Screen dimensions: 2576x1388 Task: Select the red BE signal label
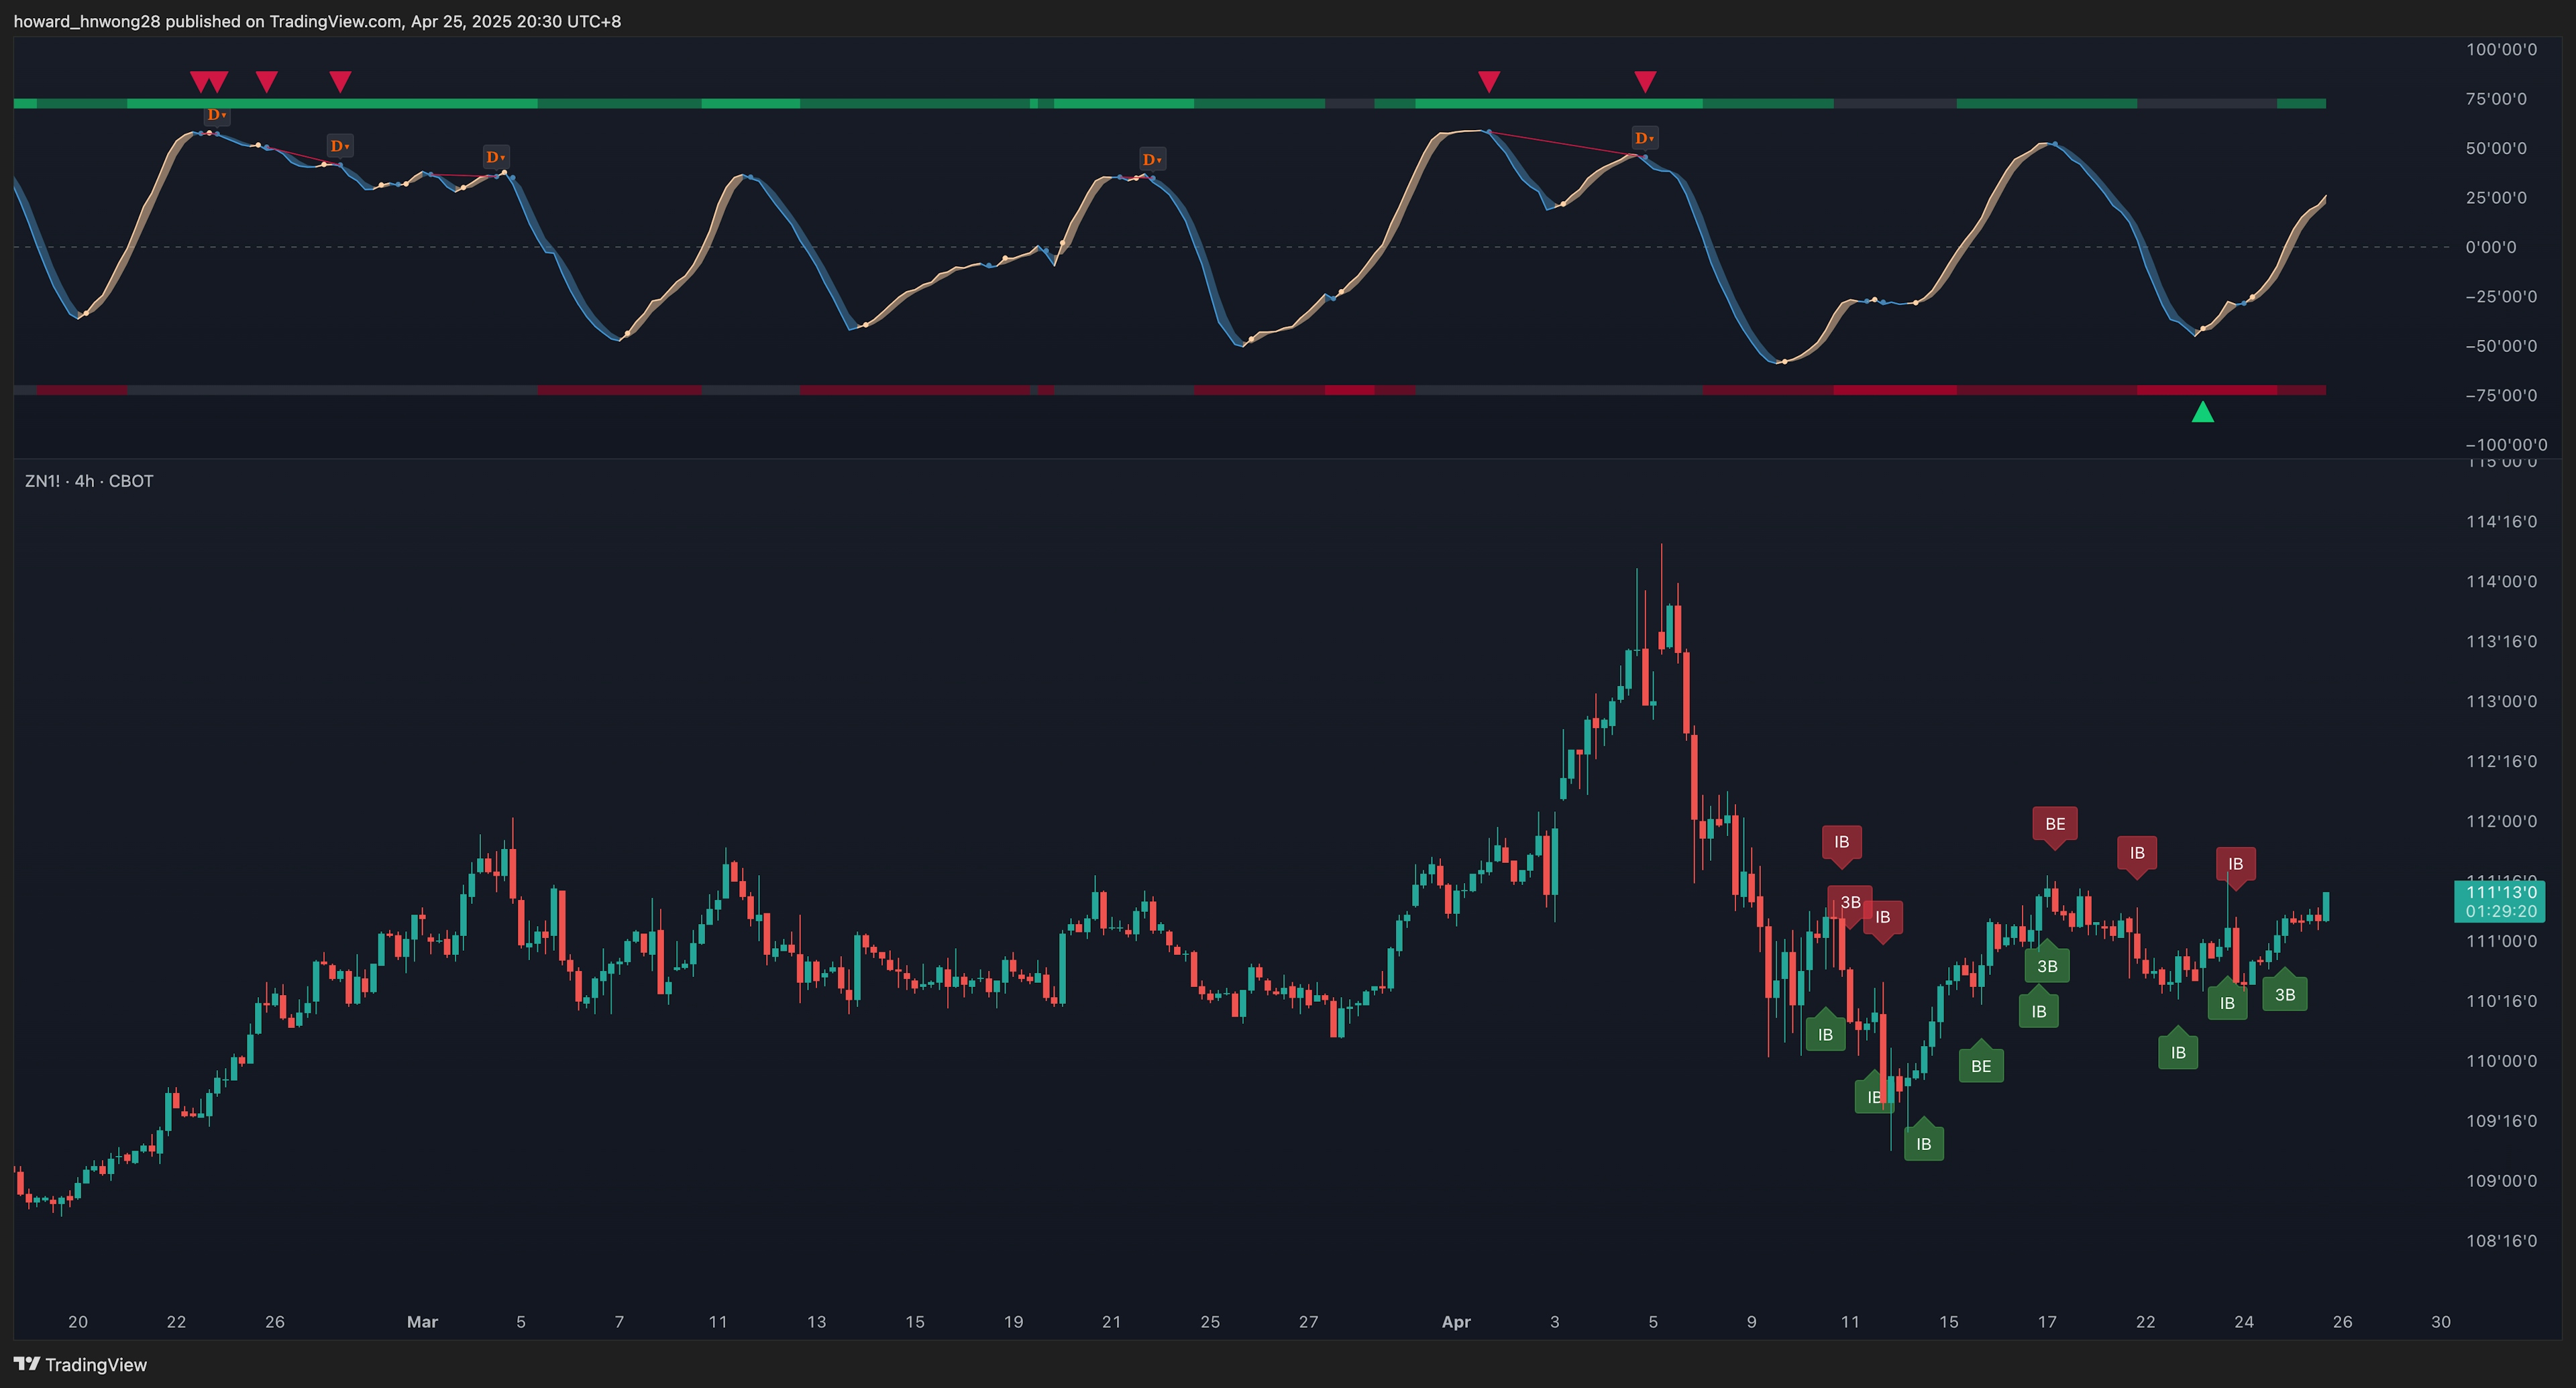pyautogui.click(x=2054, y=823)
